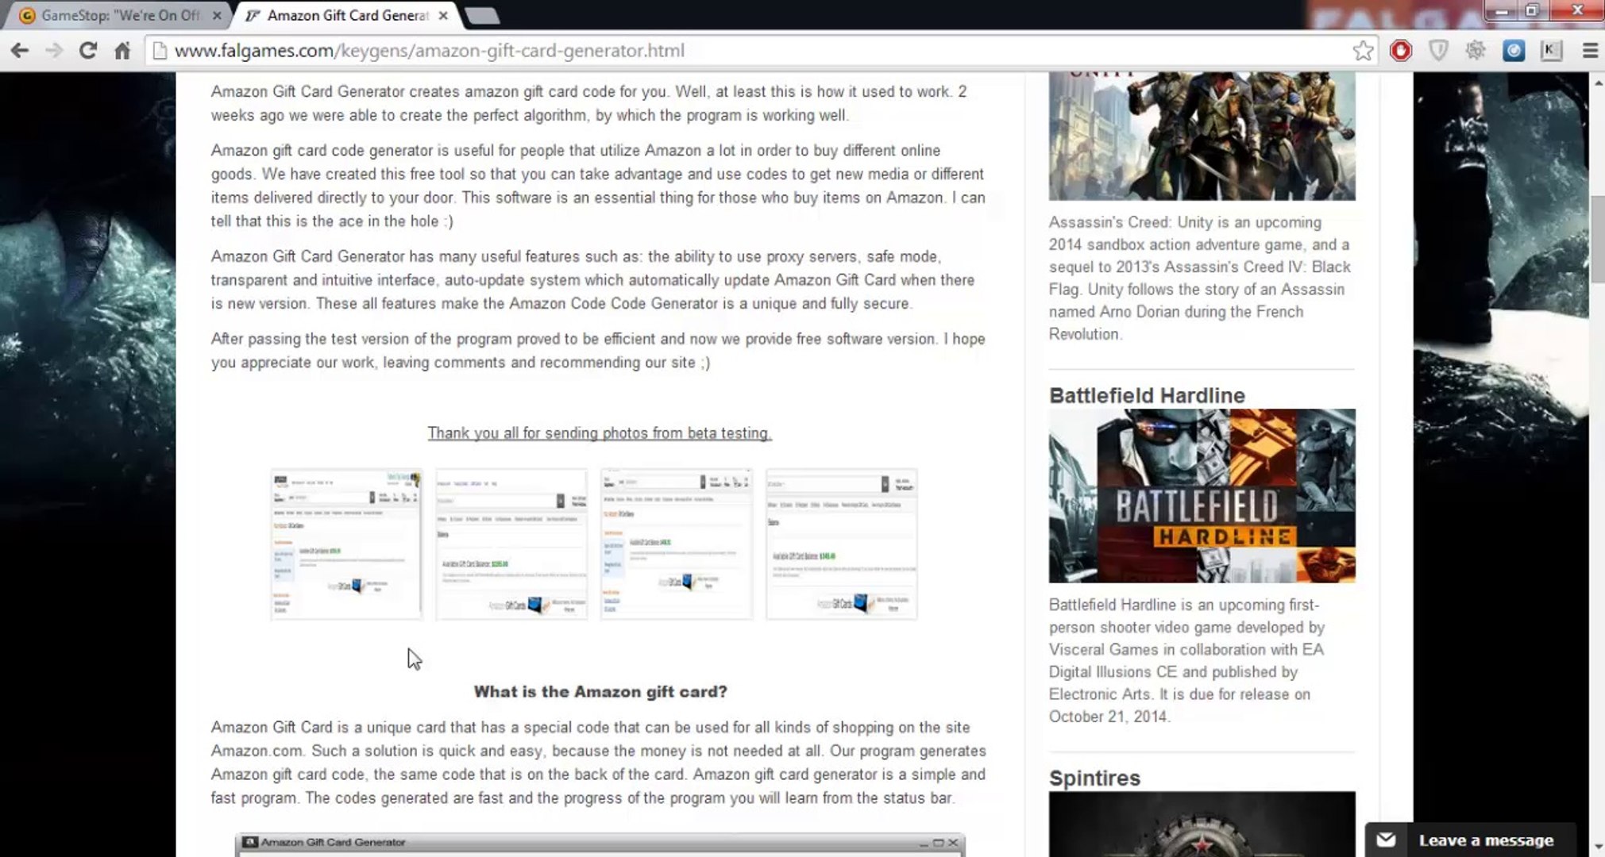Open the K extension icon

point(1551,51)
